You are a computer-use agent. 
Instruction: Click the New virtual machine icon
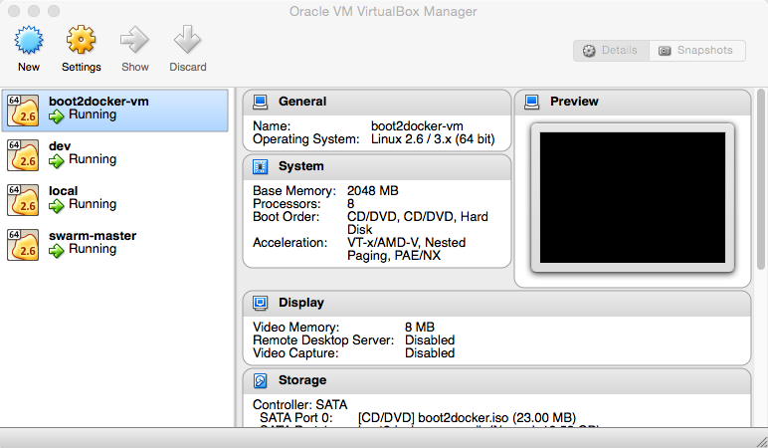pyautogui.click(x=29, y=41)
